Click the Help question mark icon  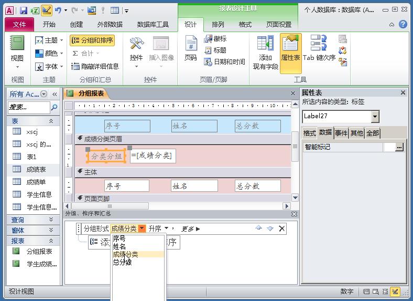pos(403,24)
